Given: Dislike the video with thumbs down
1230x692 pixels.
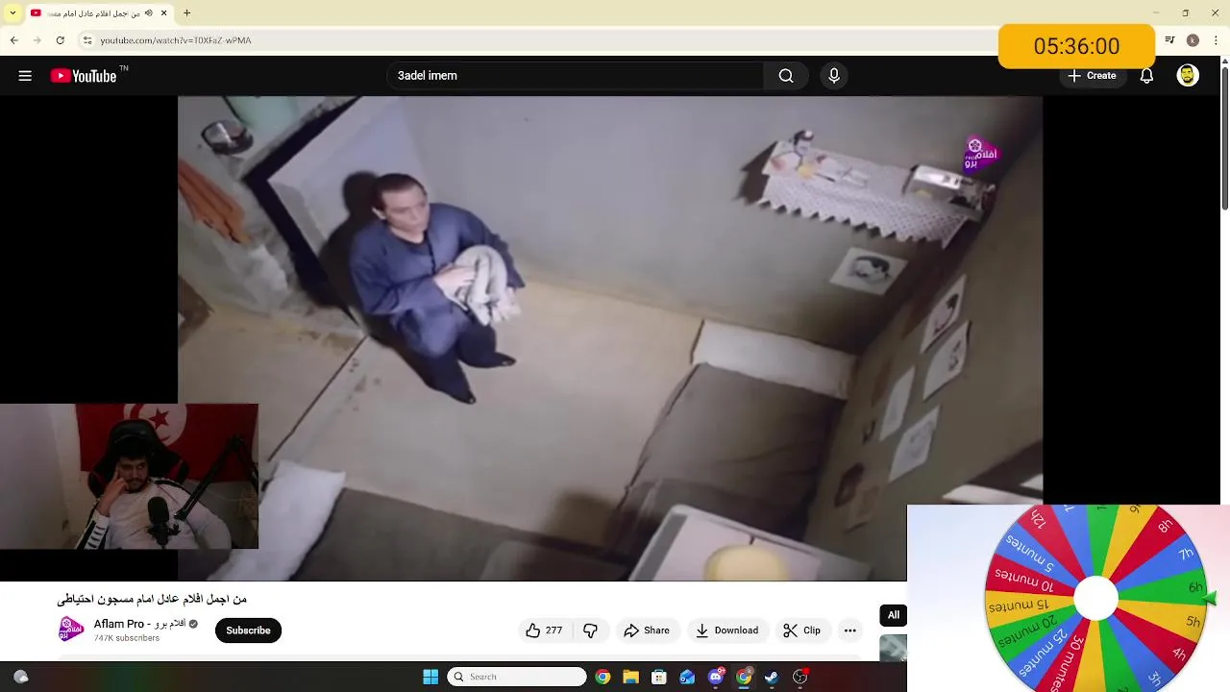Looking at the screenshot, I should point(590,630).
